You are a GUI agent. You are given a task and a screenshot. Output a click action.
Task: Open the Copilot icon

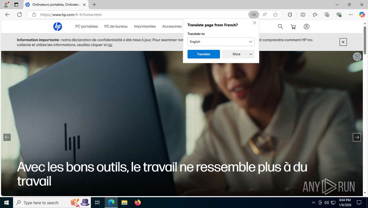pos(362,15)
